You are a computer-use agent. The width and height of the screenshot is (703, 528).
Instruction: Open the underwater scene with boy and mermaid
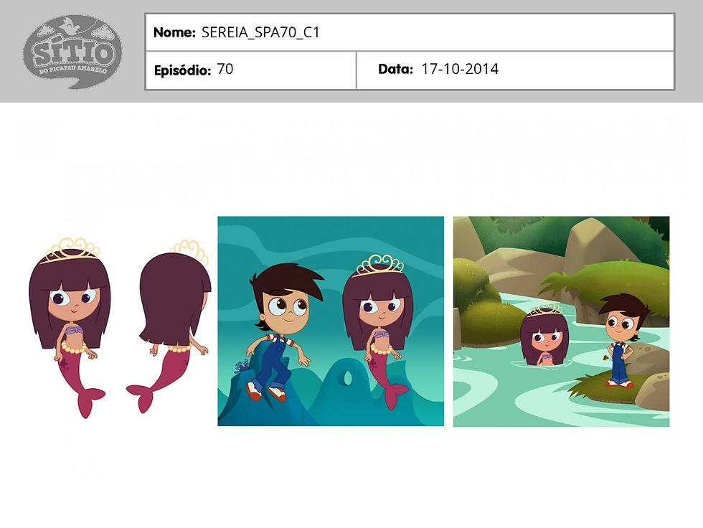331,321
